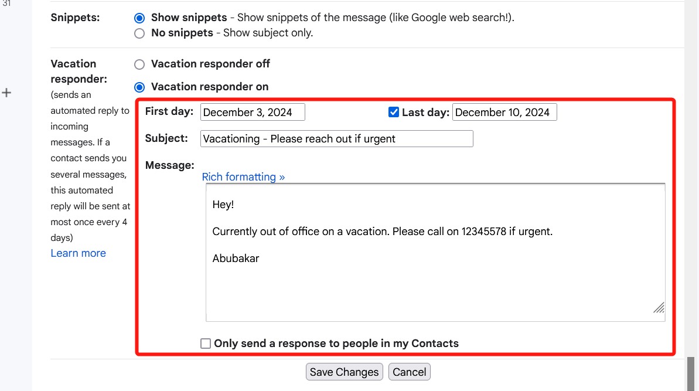The image size is (699, 391).
Task: Click the message box resize handle
Action: click(x=659, y=308)
